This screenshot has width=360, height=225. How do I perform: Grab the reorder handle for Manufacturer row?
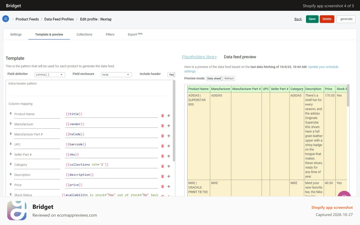pos(11,124)
